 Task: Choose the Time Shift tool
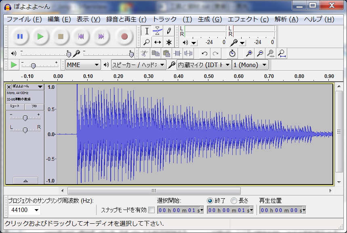pos(158,42)
